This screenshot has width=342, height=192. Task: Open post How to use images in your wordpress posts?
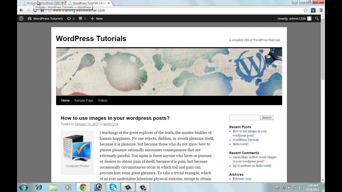(115, 118)
